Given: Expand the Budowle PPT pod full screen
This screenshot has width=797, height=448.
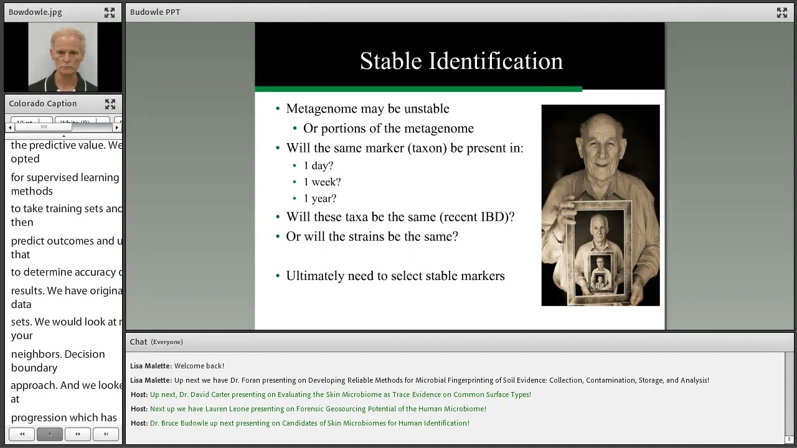Looking at the screenshot, I should click(x=782, y=12).
